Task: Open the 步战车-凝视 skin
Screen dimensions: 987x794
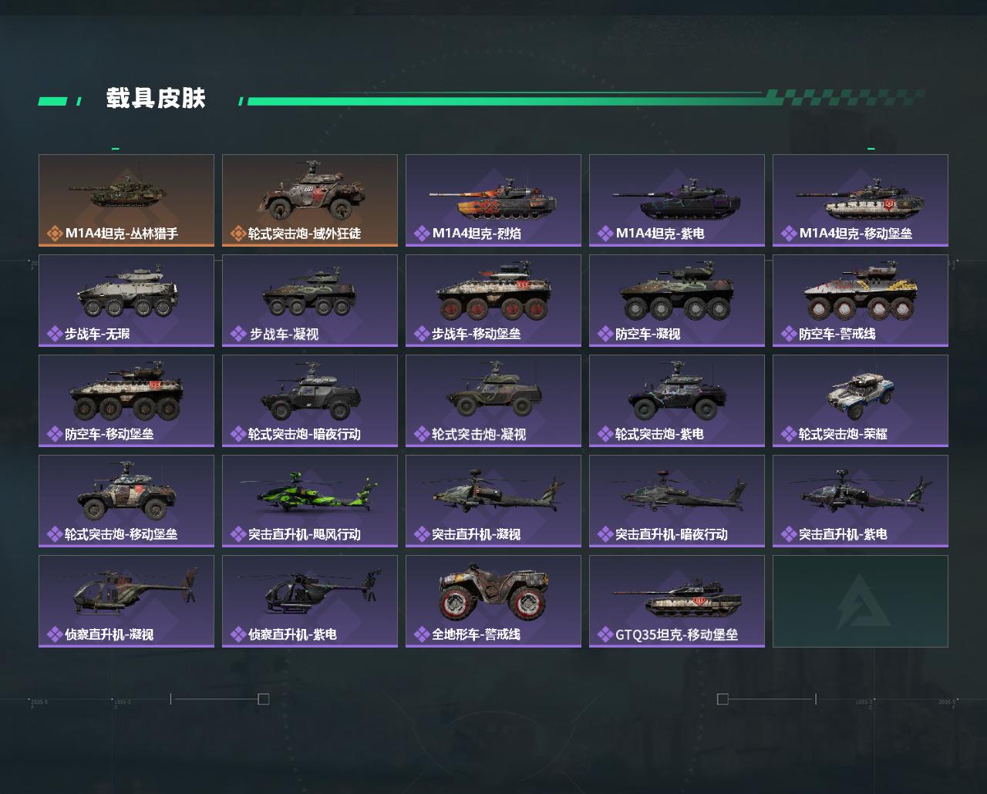Action: coord(310,301)
